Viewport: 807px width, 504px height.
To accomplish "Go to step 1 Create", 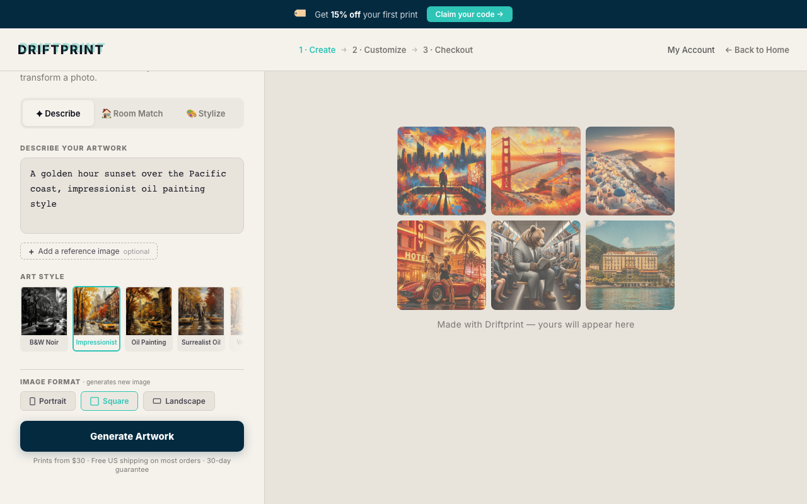I will pos(317,50).
